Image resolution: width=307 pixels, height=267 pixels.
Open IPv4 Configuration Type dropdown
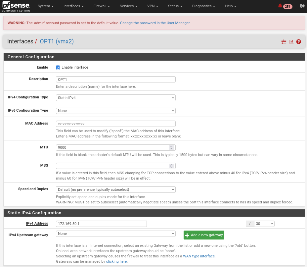pos(116,98)
